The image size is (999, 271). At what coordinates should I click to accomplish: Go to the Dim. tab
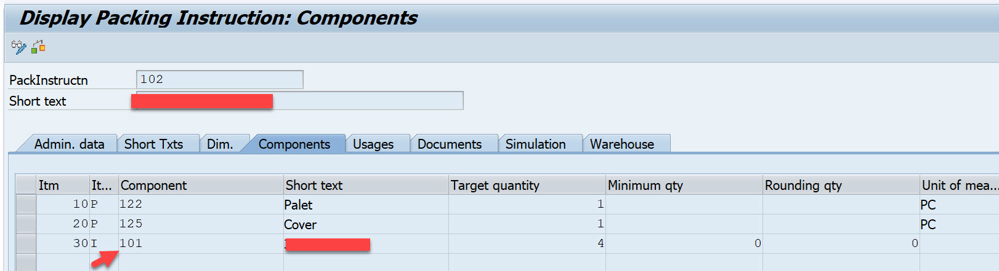(220, 144)
